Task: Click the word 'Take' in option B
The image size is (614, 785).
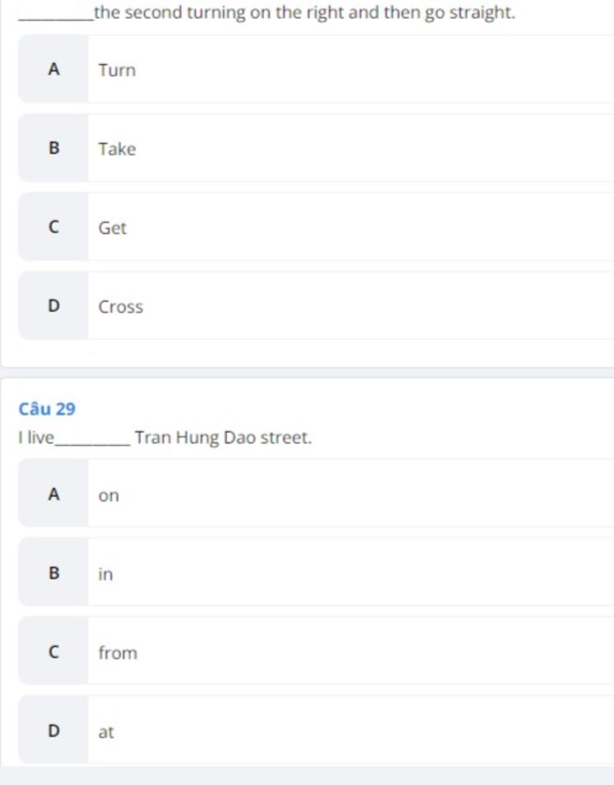Action: pos(117,149)
